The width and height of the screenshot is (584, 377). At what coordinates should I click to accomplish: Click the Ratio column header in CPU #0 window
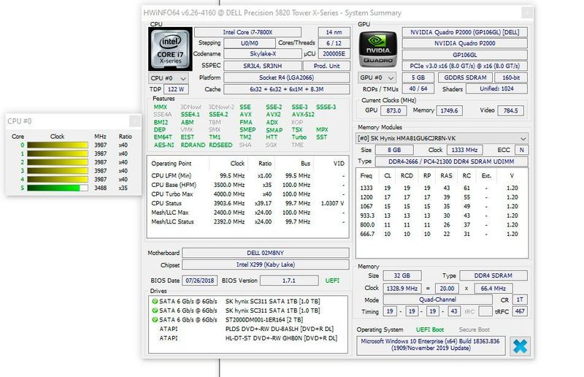(125, 136)
